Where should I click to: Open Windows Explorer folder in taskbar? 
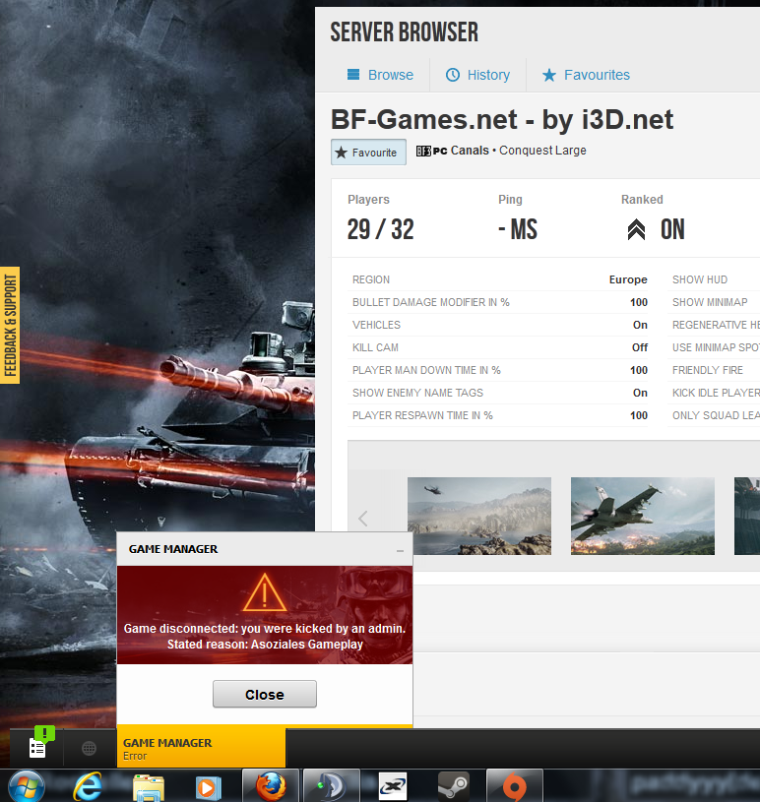click(x=149, y=787)
